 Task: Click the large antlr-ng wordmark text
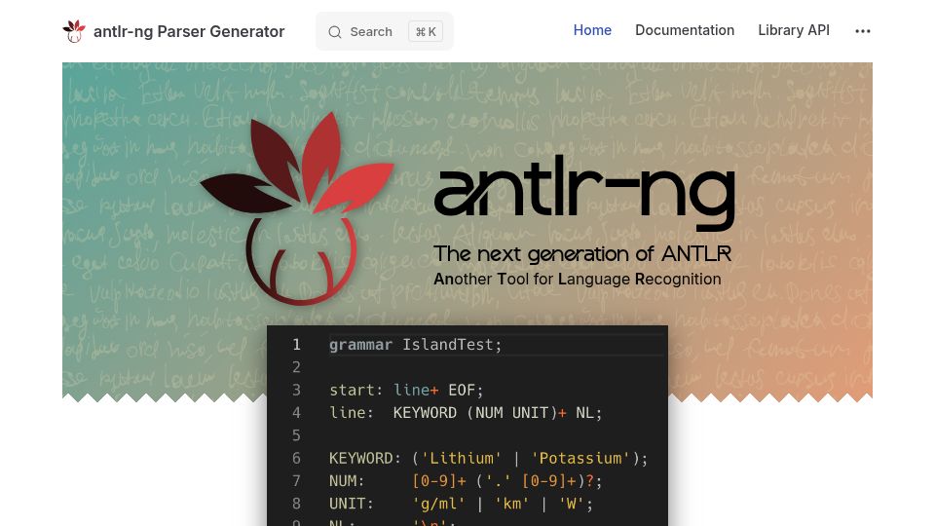point(584,194)
